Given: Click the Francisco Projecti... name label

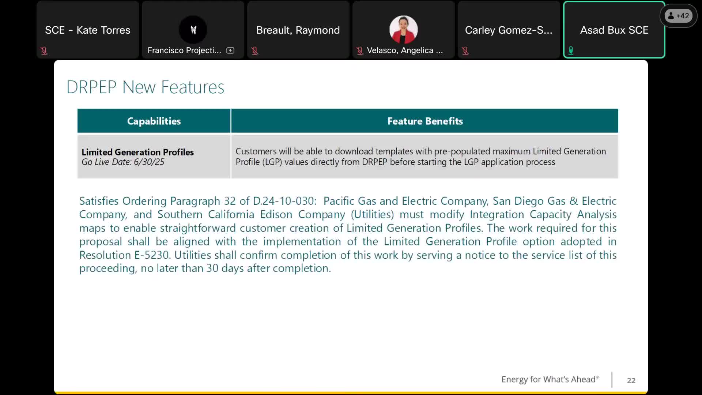Looking at the screenshot, I should tap(184, 50).
